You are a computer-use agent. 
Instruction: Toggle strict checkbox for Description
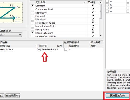tap(93, 12)
